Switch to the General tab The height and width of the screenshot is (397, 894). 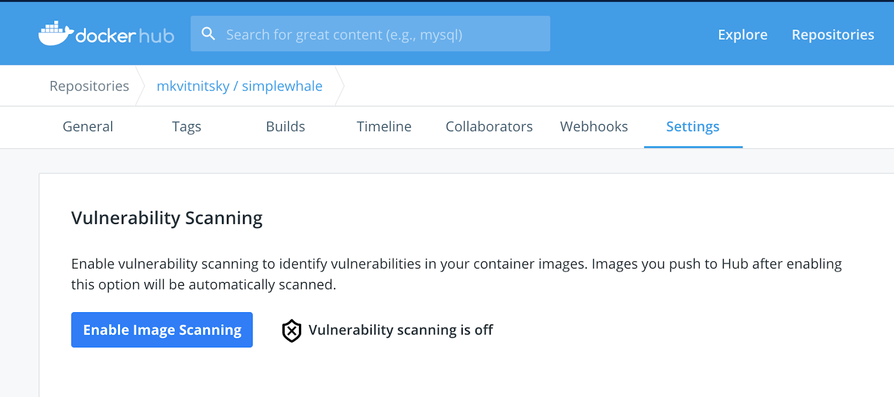(x=88, y=127)
